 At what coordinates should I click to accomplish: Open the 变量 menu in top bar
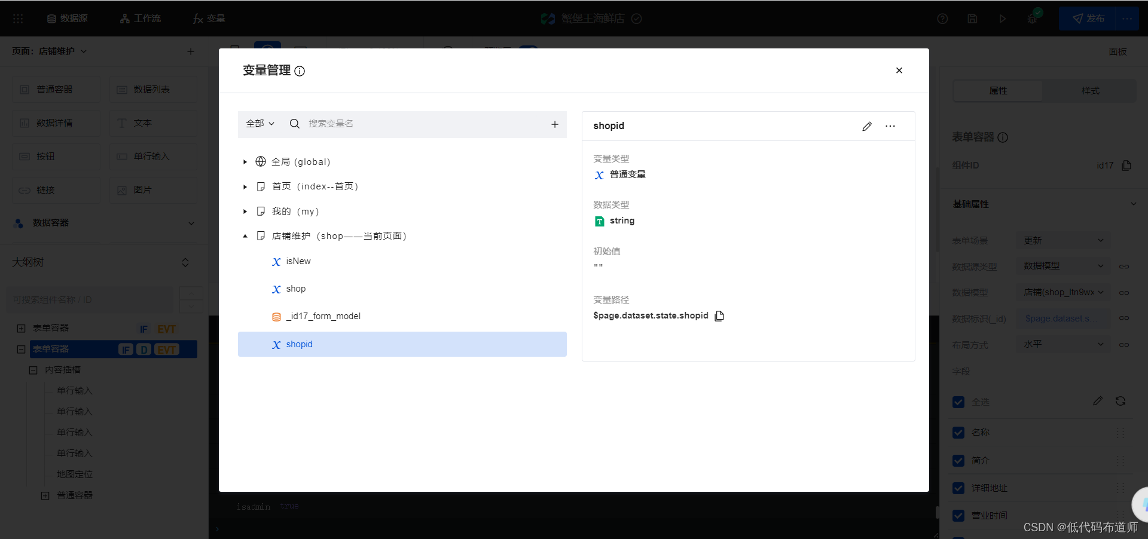point(209,19)
